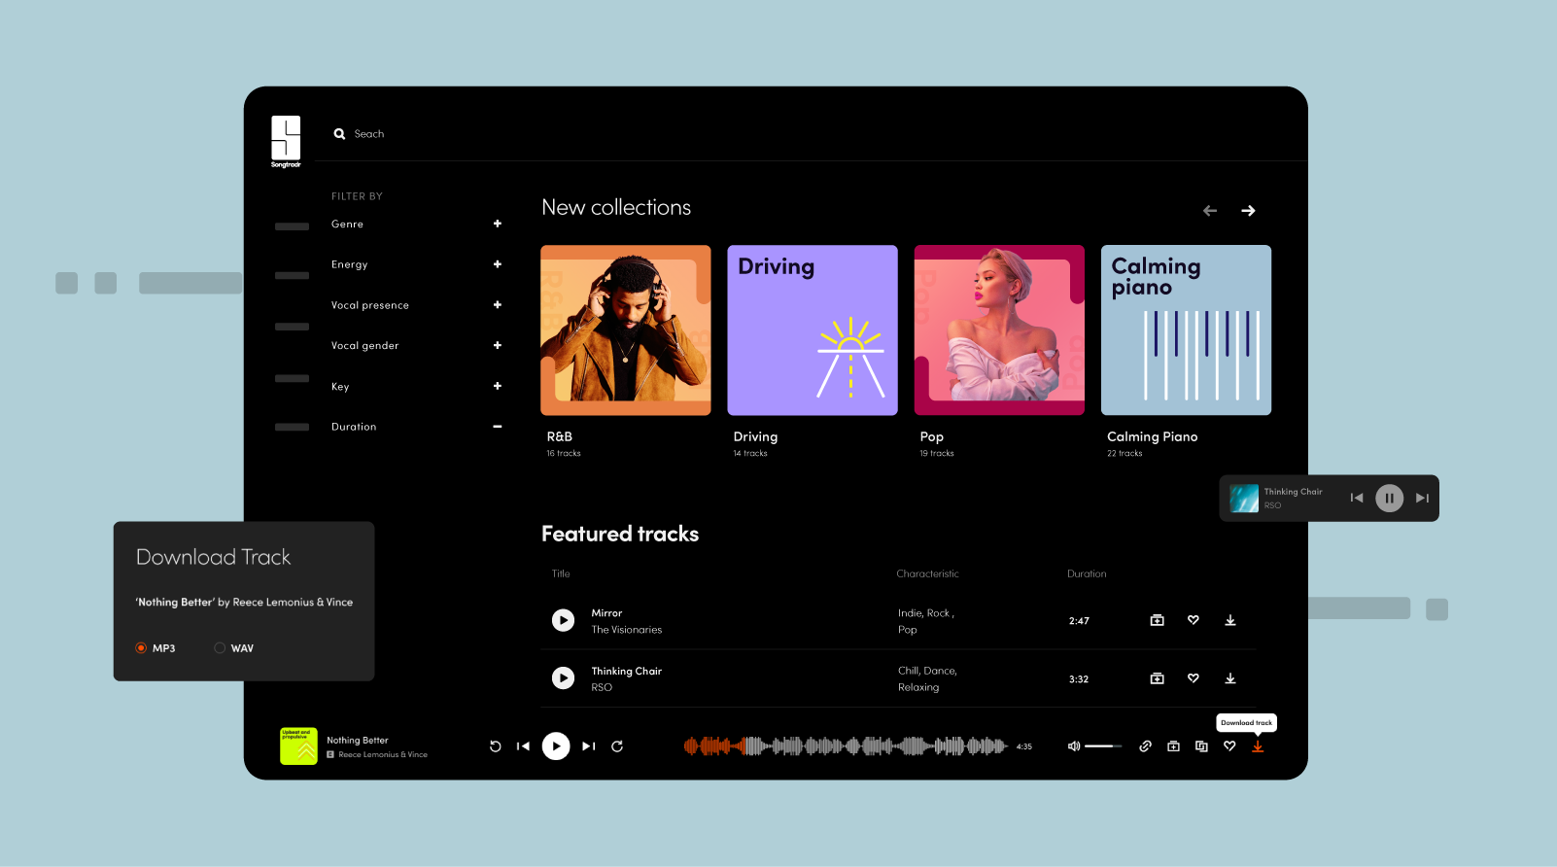Click 'RSO' artist in featured tracks
Image resolution: width=1557 pixels, height=867 pixels.
click(x=602, y=687)
